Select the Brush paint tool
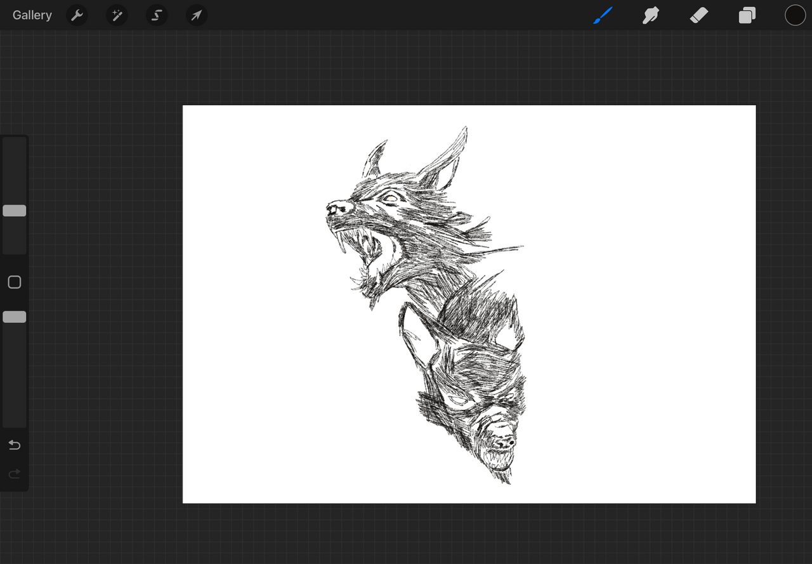Screen dimensions: 812x564 [603, 15]
